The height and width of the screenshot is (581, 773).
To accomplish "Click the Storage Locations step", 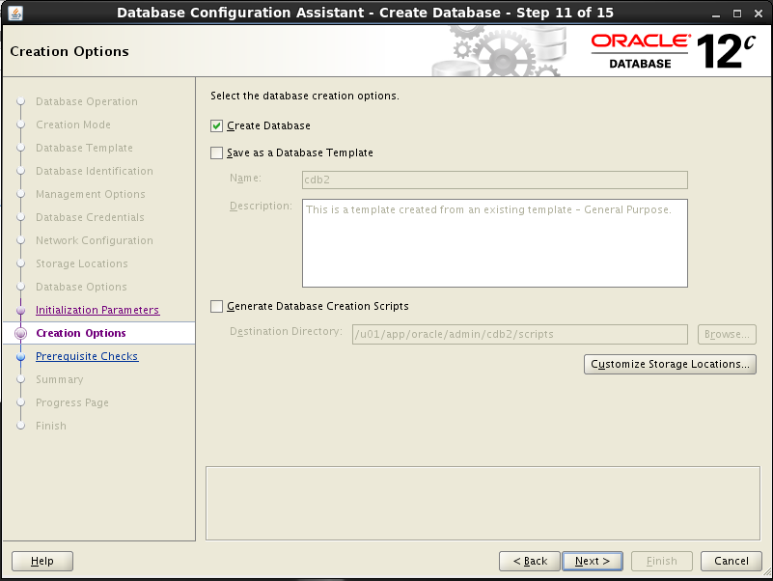I will [82, 263].
